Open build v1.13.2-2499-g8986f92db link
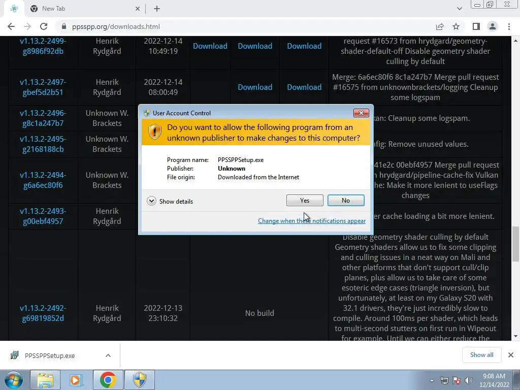The height and width of the screenshot is (390, 520). [43, 46]
